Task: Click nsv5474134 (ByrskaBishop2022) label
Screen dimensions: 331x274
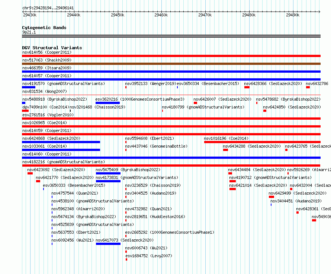Action: tap(84, 217)
